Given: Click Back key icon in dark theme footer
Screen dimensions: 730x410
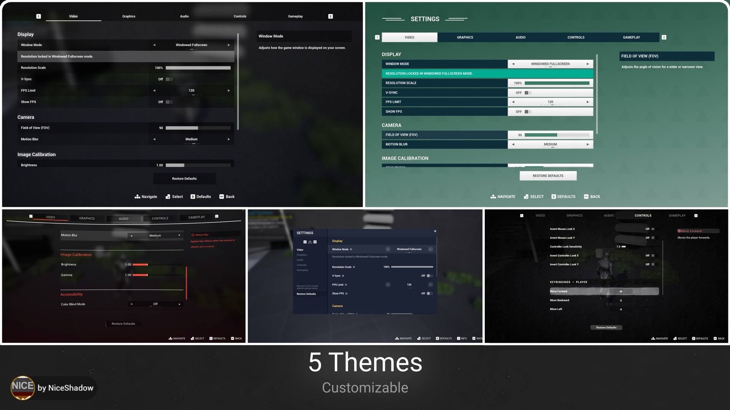Looking at the screenshot, I should [x=222, y=197].
